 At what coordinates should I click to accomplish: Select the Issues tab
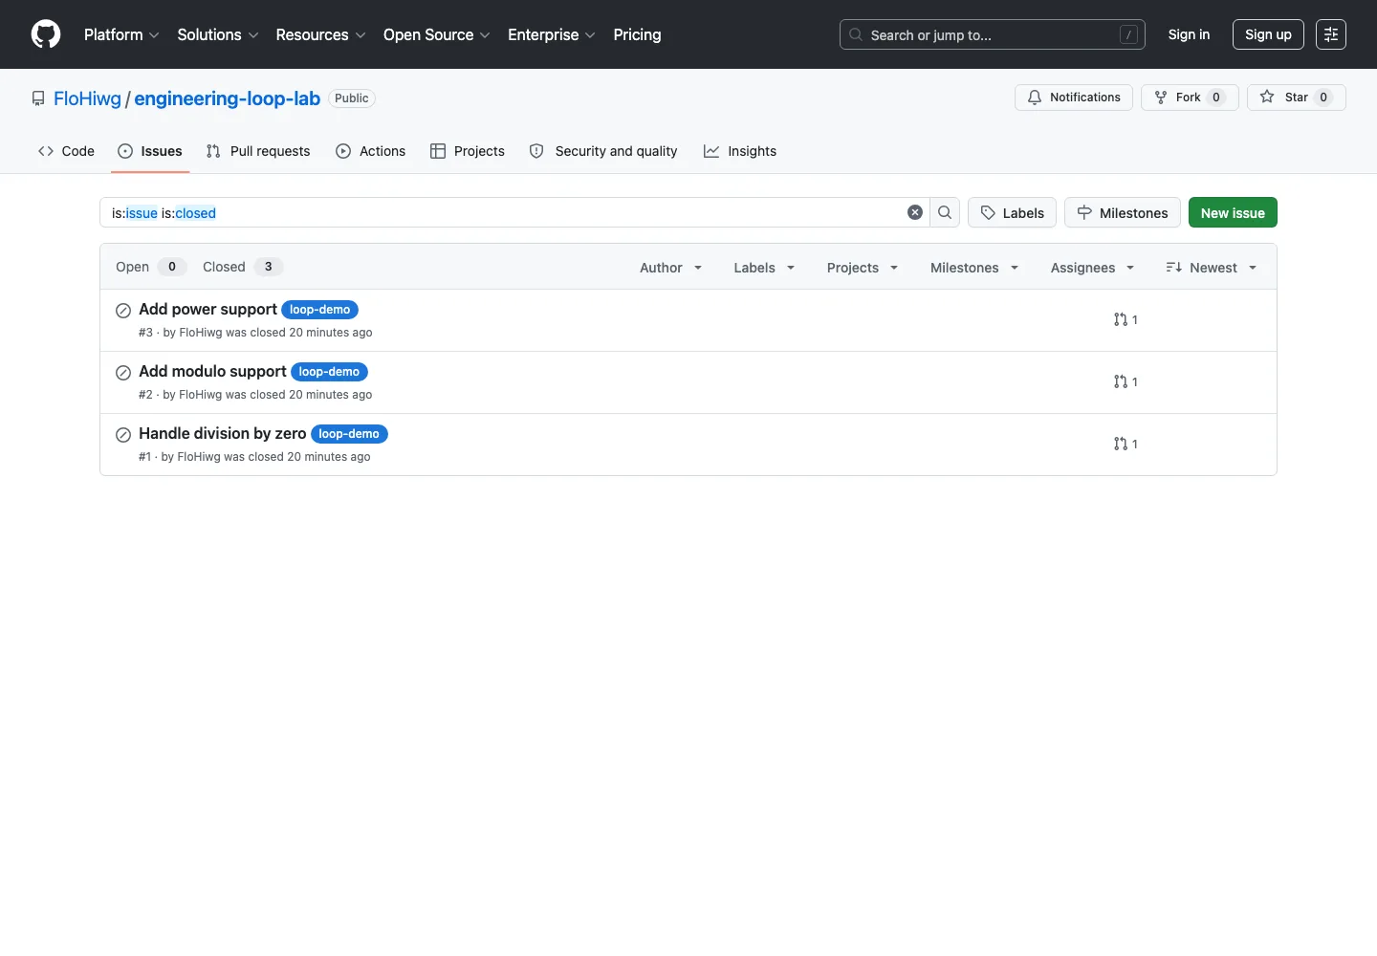coord(150,151)
